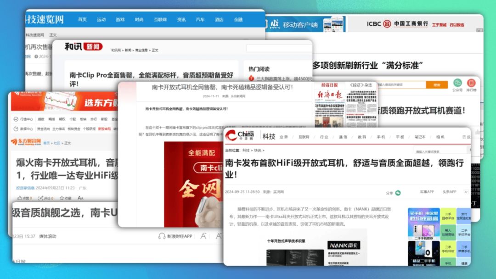Select 通信 in the 中华网 科技 nav

[343, 137]
